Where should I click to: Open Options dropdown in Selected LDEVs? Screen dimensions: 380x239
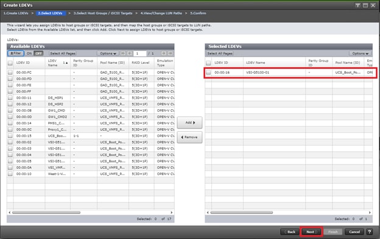(x=360, y=53)
